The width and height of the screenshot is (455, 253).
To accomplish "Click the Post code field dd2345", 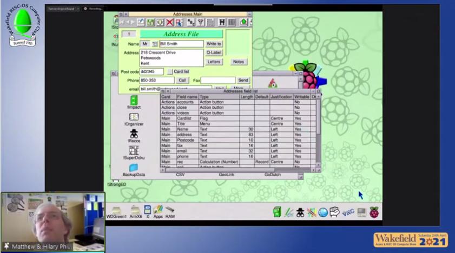I will [x=151, y=71].
